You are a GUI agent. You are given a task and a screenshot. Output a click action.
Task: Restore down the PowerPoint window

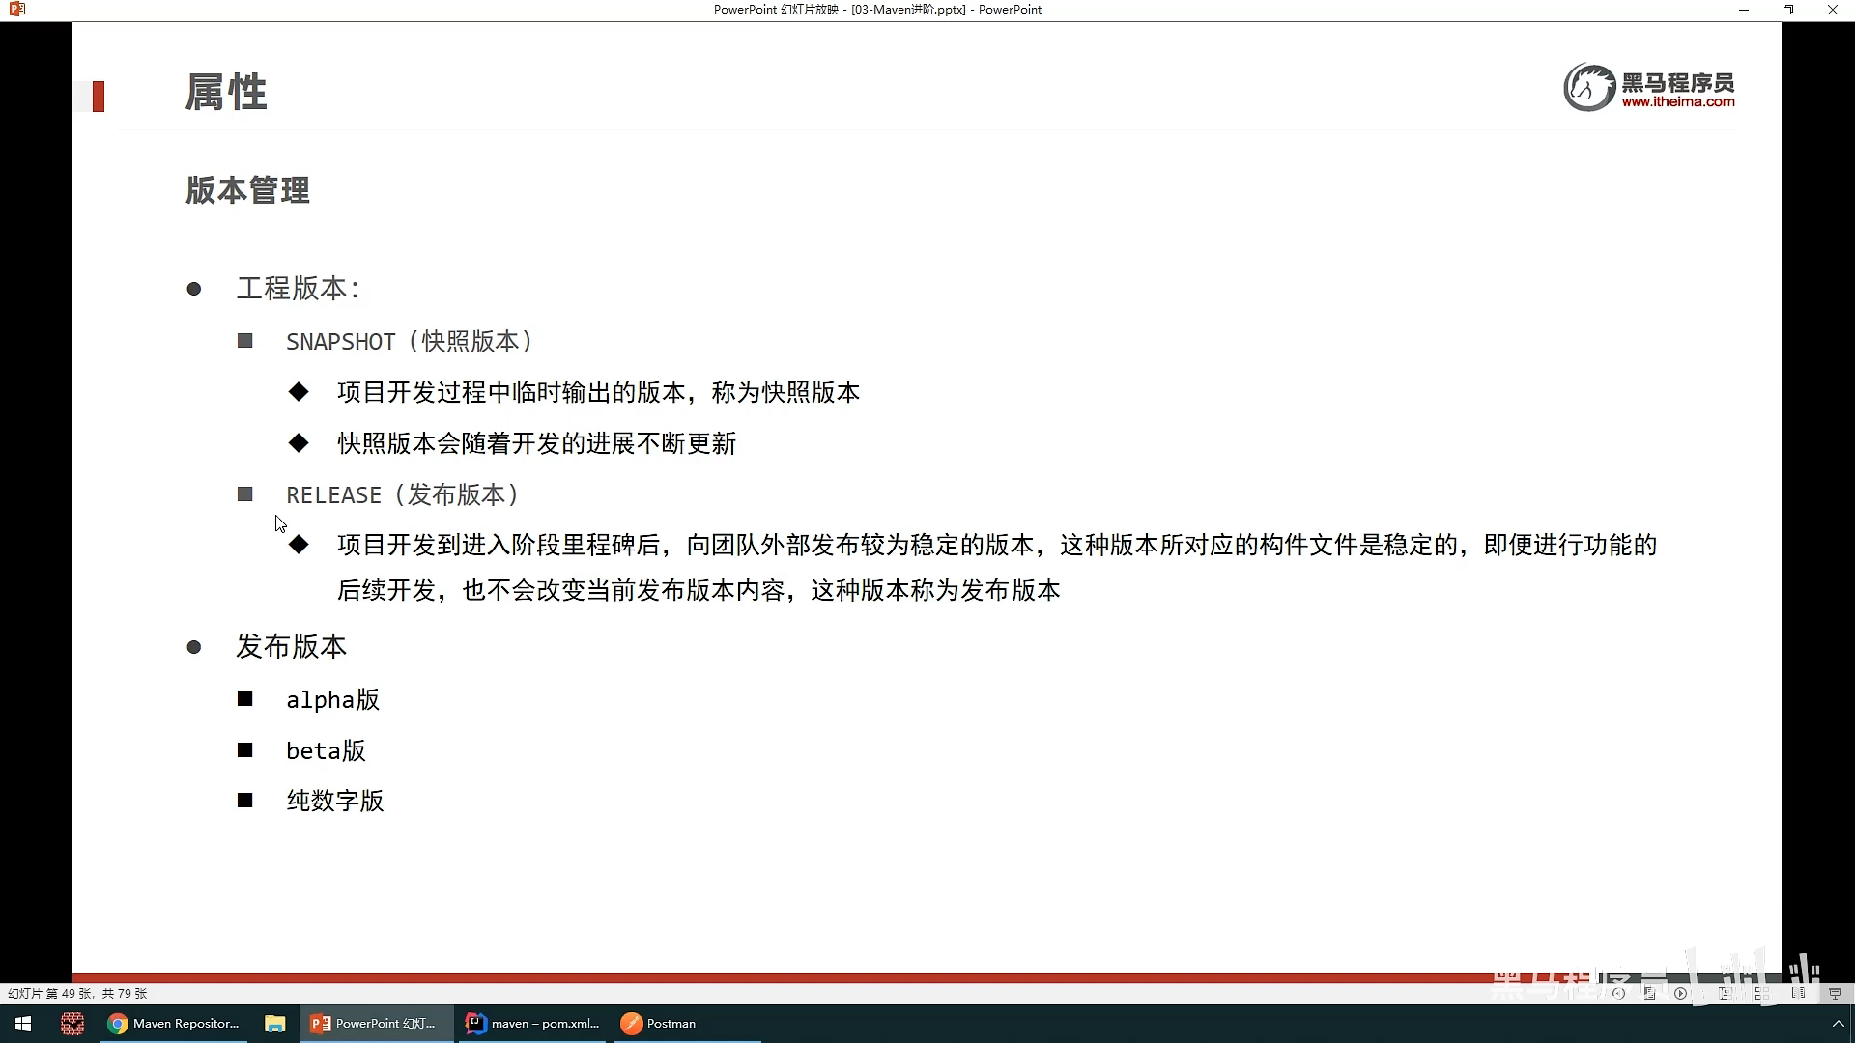click(x=1787, y=10)
